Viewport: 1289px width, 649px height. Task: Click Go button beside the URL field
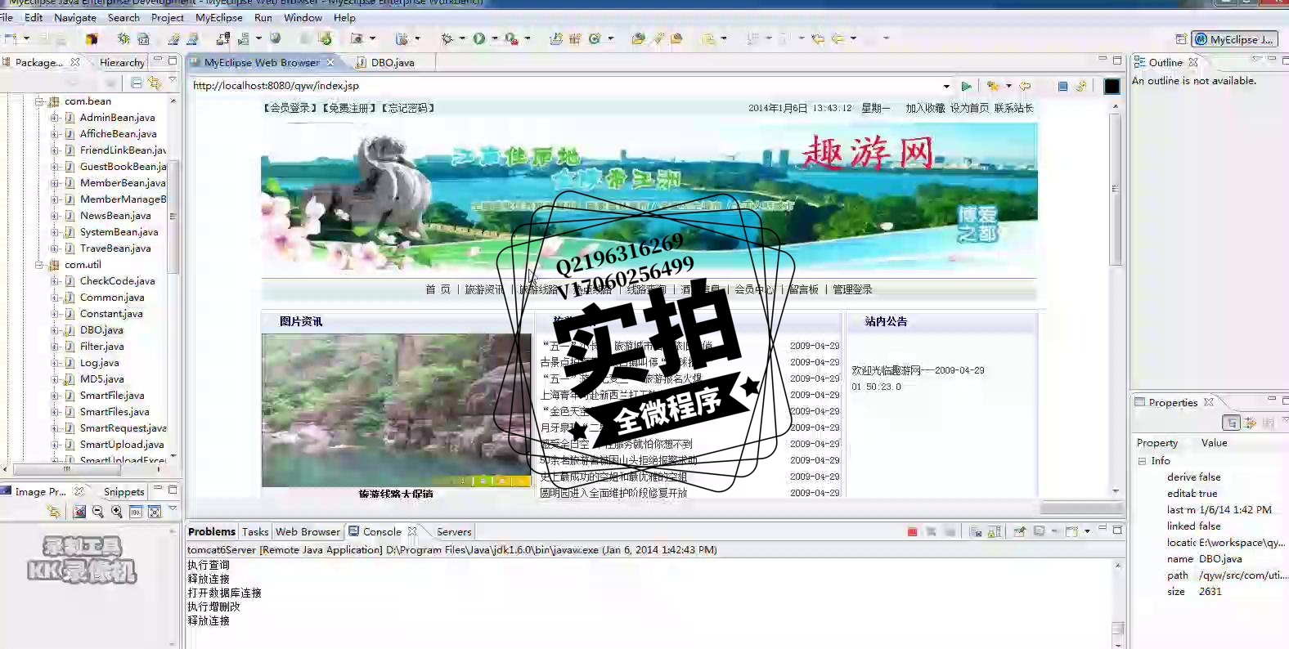click(x=967, y=86)
